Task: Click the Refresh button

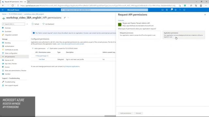Action: (36, 24)
